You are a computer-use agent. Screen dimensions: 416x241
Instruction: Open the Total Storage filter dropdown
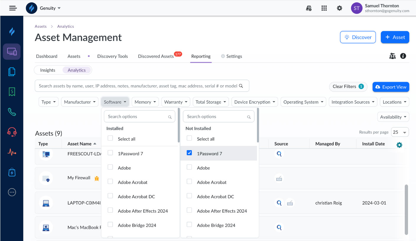pyautogui.click(x=211, y=102)
